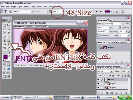Select the Crop tool
The width and height of the screenshot is (133, 100).
tap(5, 48)
